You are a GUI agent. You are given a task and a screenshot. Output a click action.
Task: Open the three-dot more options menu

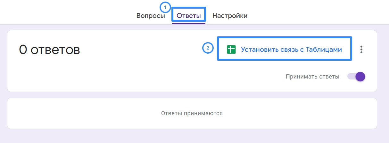pyautogui.click(x=361, y=49)
